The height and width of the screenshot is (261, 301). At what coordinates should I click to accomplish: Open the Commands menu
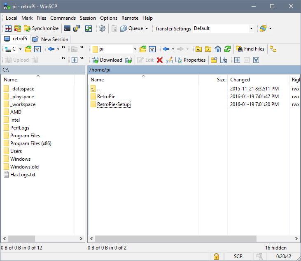pos(63,18)
